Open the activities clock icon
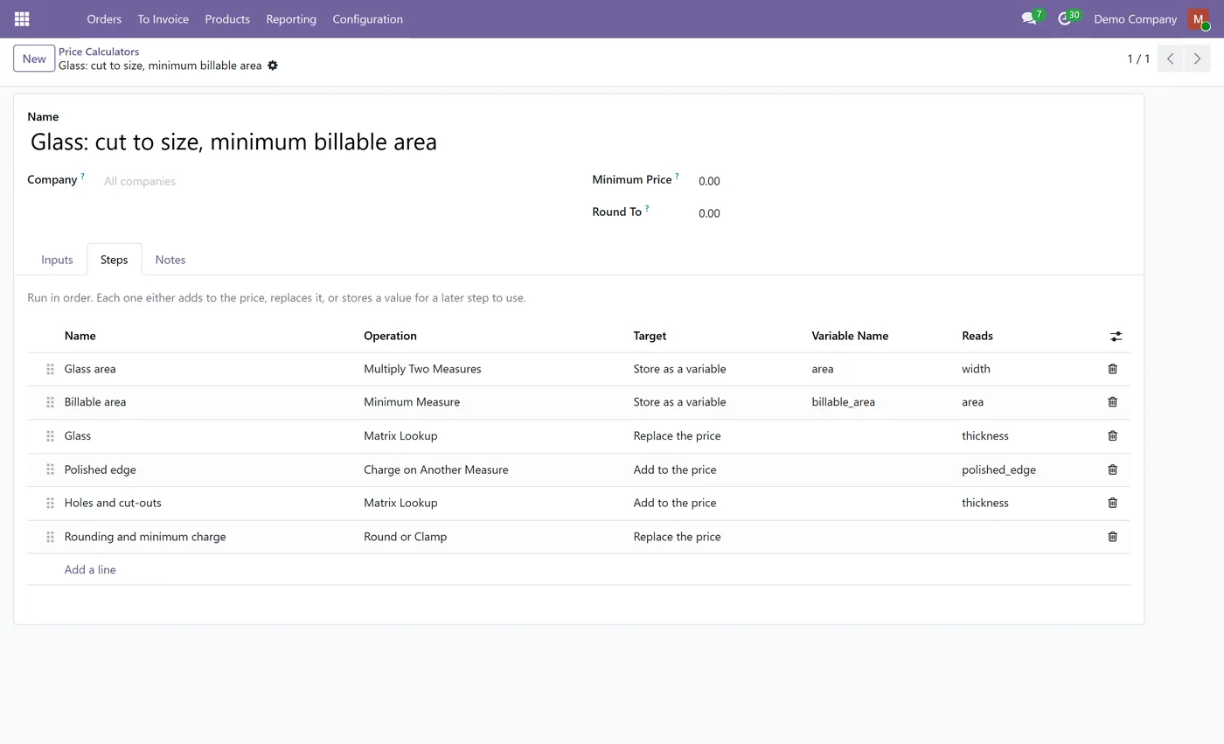The width and height of the screenshot is (1224, 744). (1064, 18)
